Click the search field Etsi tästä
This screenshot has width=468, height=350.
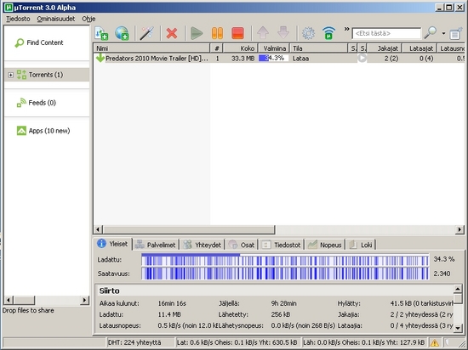point(386,33)
